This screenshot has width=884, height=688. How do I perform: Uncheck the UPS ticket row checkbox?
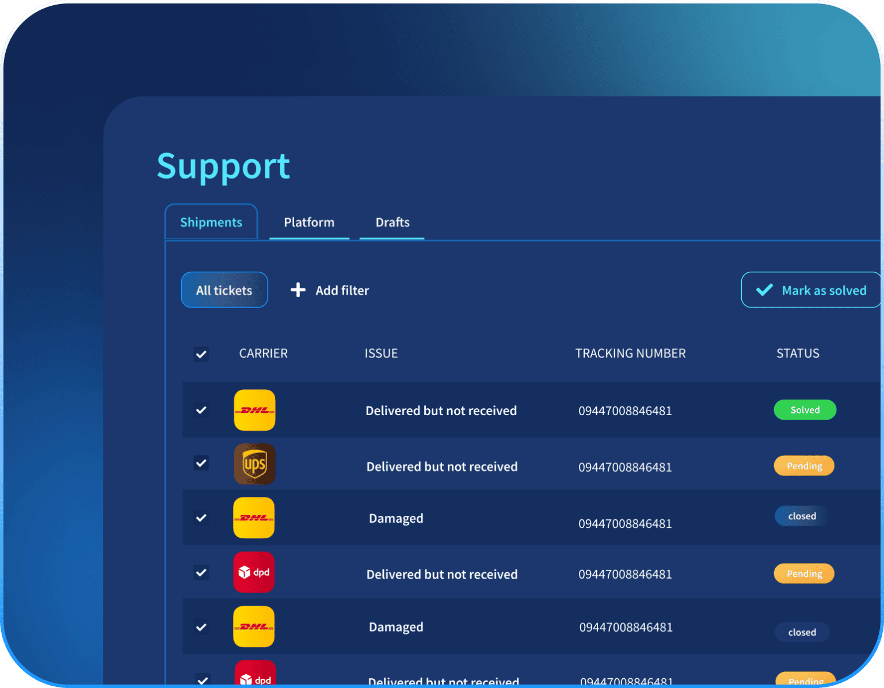coord(201,463)
